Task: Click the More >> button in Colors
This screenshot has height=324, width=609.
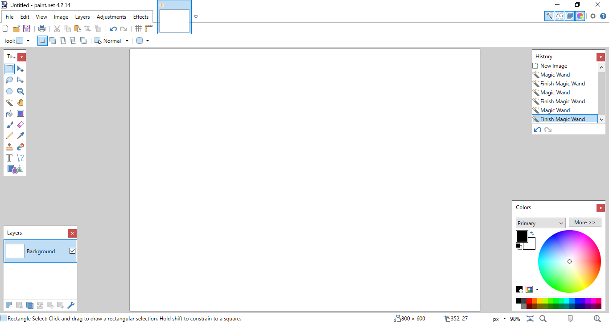Action: [584, 223]
